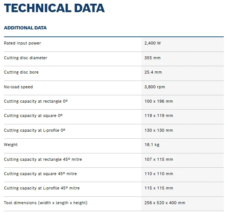Screen dimensions: 226x213
Task: Select the 110 x 110 mm value
Action: pos(159,174)
